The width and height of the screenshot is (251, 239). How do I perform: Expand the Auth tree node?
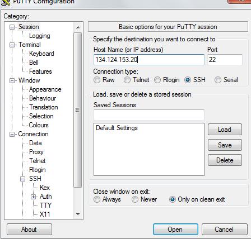click(33, 197)
